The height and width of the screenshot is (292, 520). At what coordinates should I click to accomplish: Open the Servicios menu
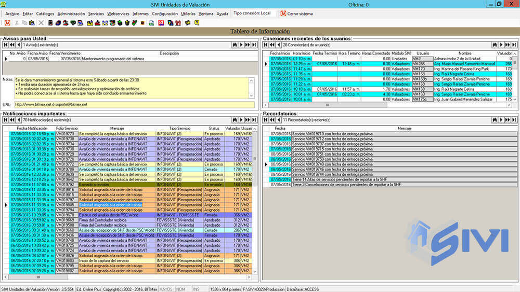point(96,14)
